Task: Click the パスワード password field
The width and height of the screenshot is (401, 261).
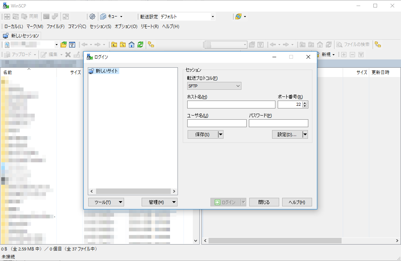Action: pyautogui.click(x=278, y=123)
